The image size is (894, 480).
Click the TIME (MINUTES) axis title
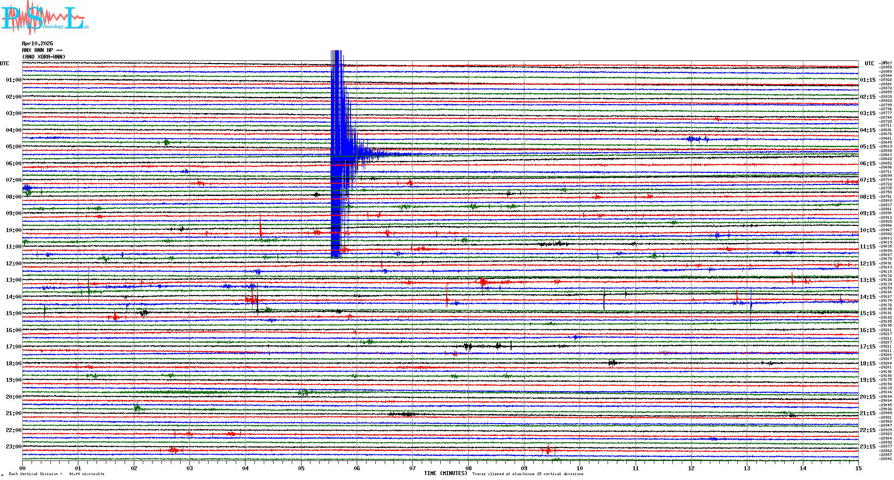pyautogui.click(x=446, y=473)
